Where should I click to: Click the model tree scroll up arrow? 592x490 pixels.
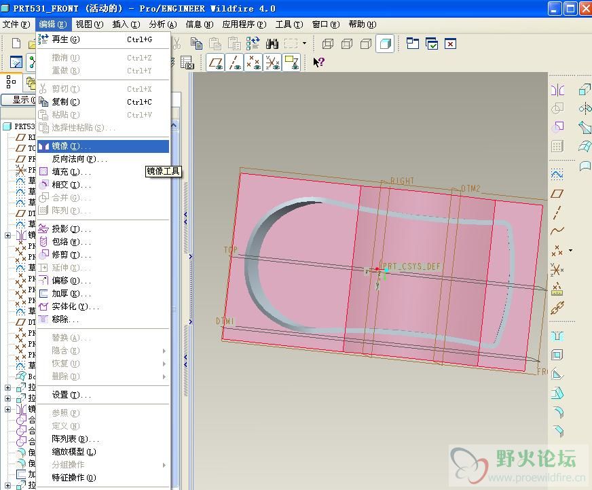[x=174, y=126]
